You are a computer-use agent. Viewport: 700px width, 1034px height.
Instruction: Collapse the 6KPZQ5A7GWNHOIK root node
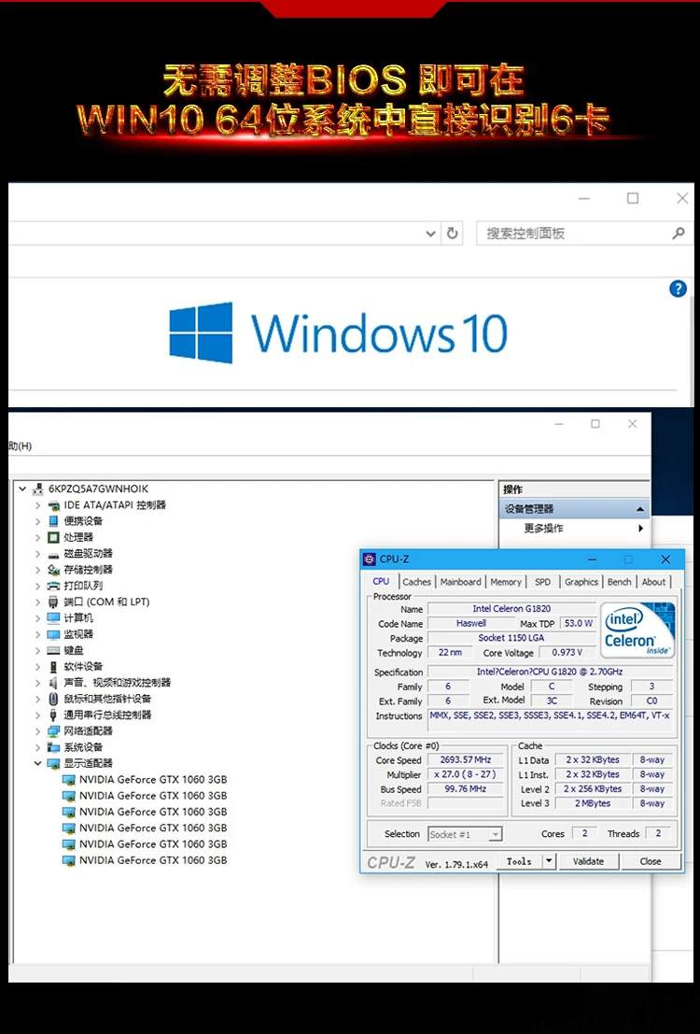pyautogui.click(x=22, y=489)
